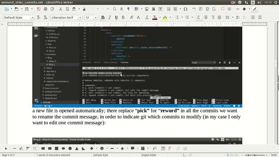The height and width of the screenshot is (157, 279).
Task: Open Star shapes dropdown arrow
Action: [x=127, y=148]
